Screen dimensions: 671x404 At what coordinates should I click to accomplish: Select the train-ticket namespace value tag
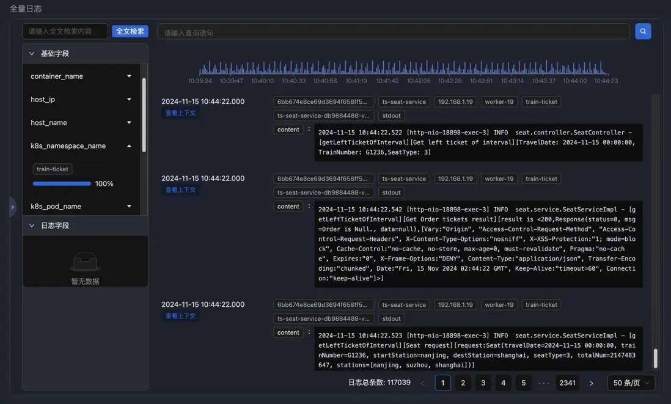coord(53,169)
